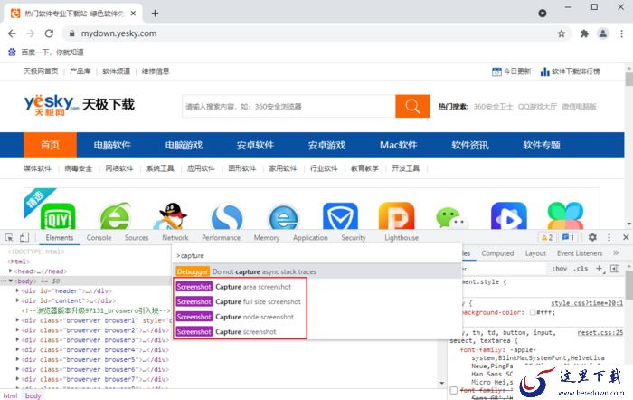Open the iQIYI app icon
Image resolution: width=633 pixels, height=400 pixels.
tap(58, 216)
